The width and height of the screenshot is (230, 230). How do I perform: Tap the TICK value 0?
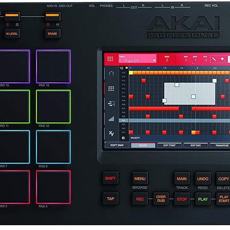pyautogui.click(x=206, y=60)
